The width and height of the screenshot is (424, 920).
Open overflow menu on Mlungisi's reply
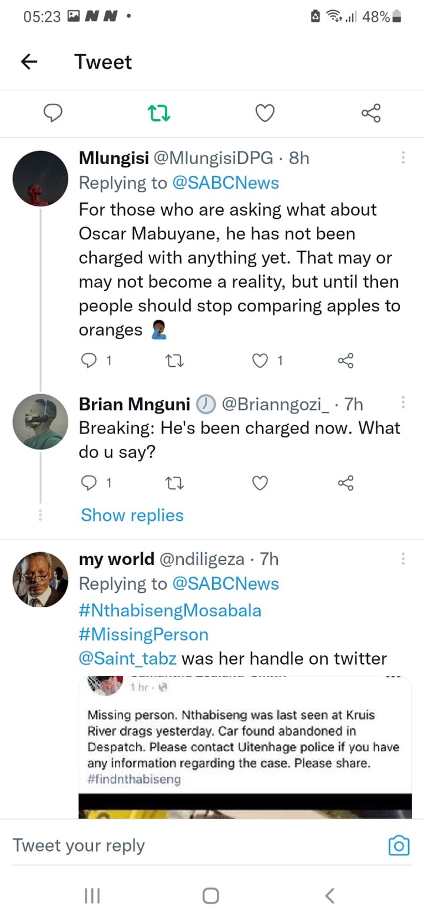coord(403,157)
